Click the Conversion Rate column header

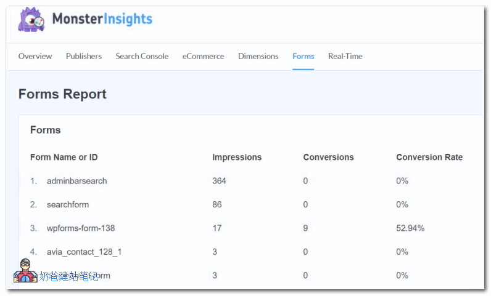click(429, 157)
